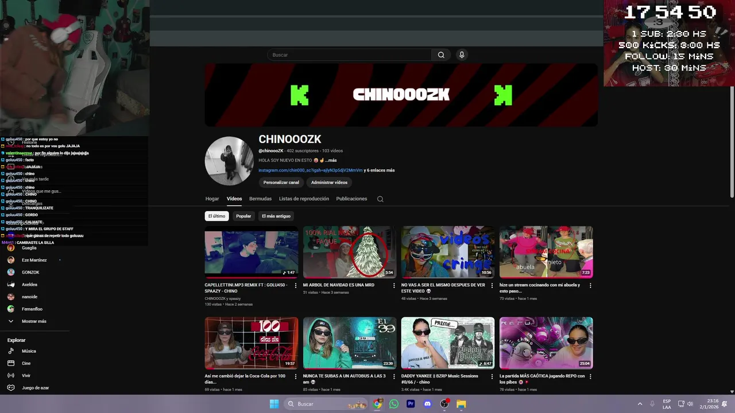
Task: Open options menu for MI ARBOL DE NAVIDAD video
Action: tap(394, 285)
